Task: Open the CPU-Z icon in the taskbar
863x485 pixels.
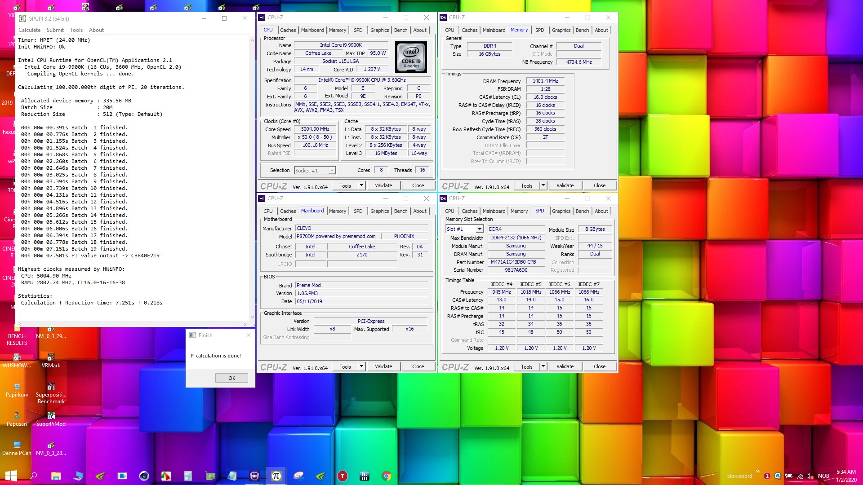Action: click(x=254, y=476)
